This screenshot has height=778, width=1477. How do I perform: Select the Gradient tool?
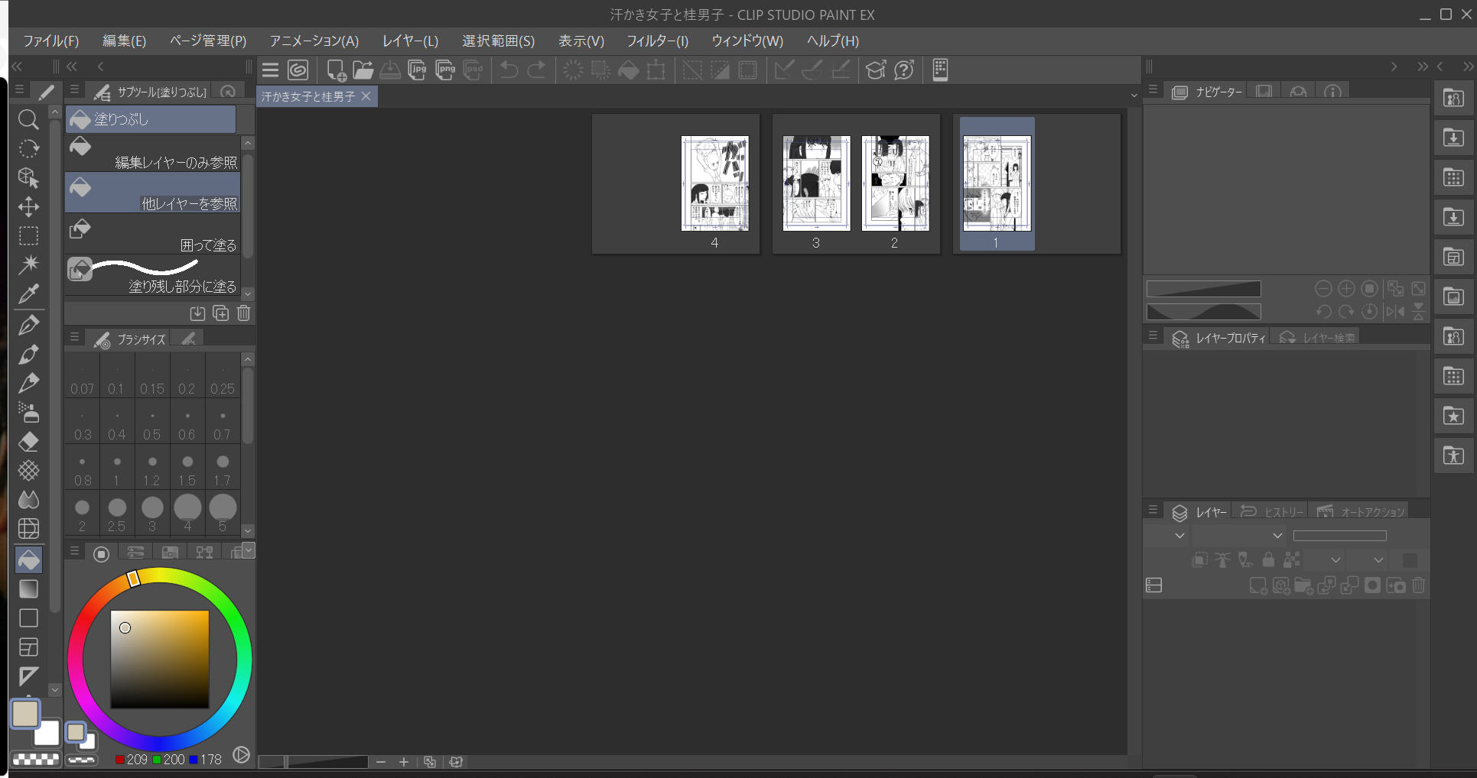pyautogui.click(x=28, y=588)
